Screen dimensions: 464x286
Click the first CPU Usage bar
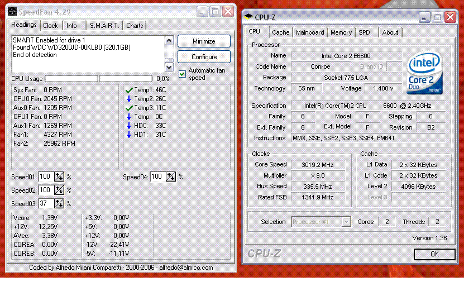point(71,78)
